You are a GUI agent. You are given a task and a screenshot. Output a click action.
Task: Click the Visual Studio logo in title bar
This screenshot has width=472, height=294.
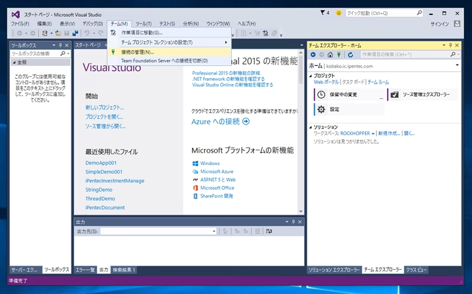click(x=16, y=14)
